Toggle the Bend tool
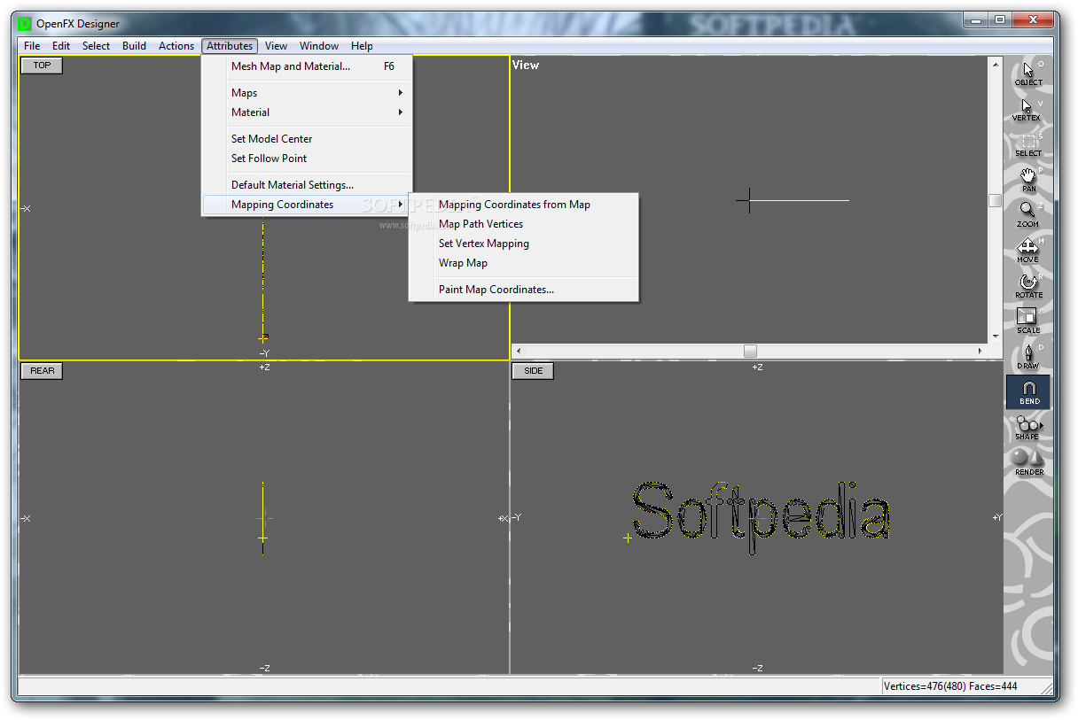Image resolution: width=1078 pixels, height=720 pixels. pos(1028,391)
